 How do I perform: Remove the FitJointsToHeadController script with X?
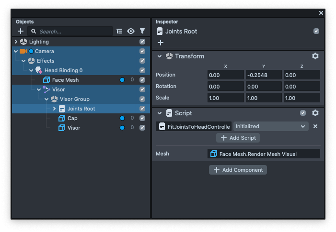315,126
